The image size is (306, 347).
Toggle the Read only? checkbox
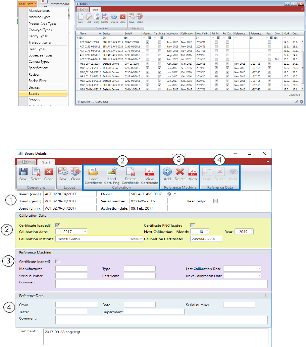point(215,201)
